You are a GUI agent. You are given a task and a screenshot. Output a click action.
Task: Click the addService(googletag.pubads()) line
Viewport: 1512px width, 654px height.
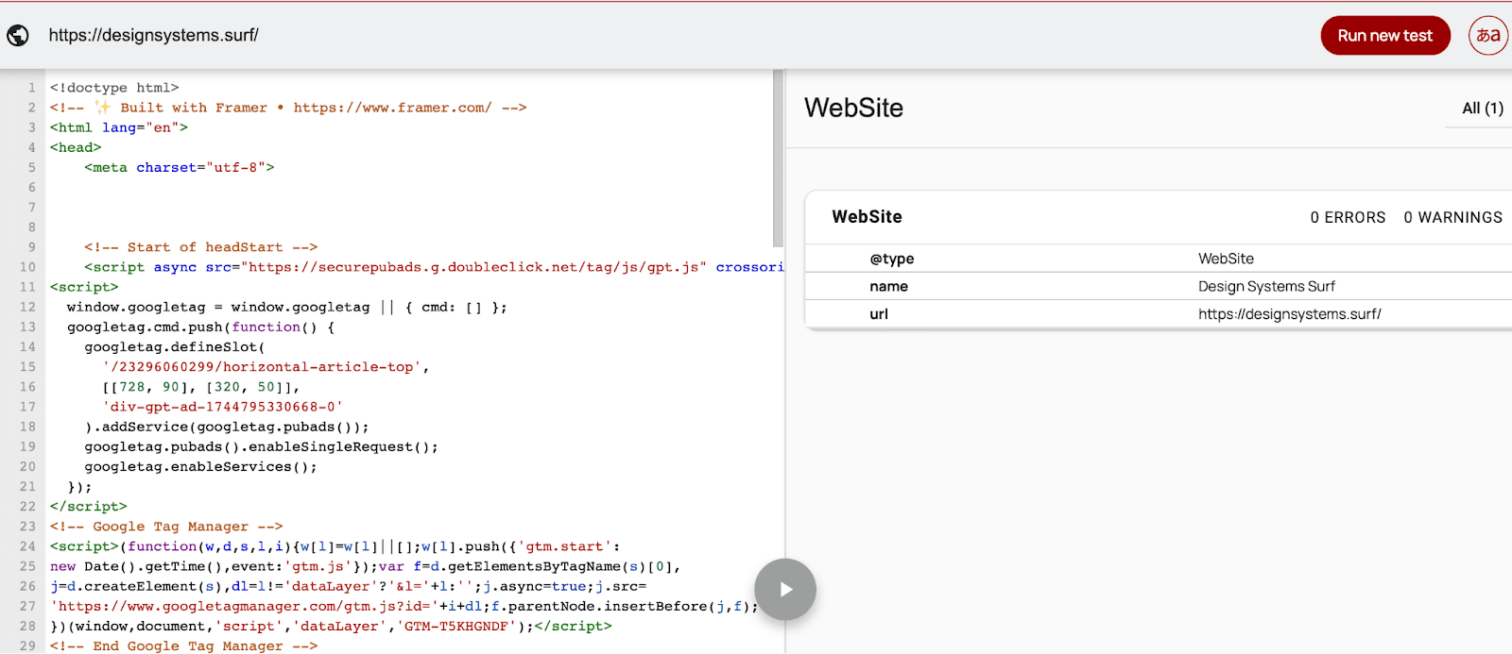227,427
